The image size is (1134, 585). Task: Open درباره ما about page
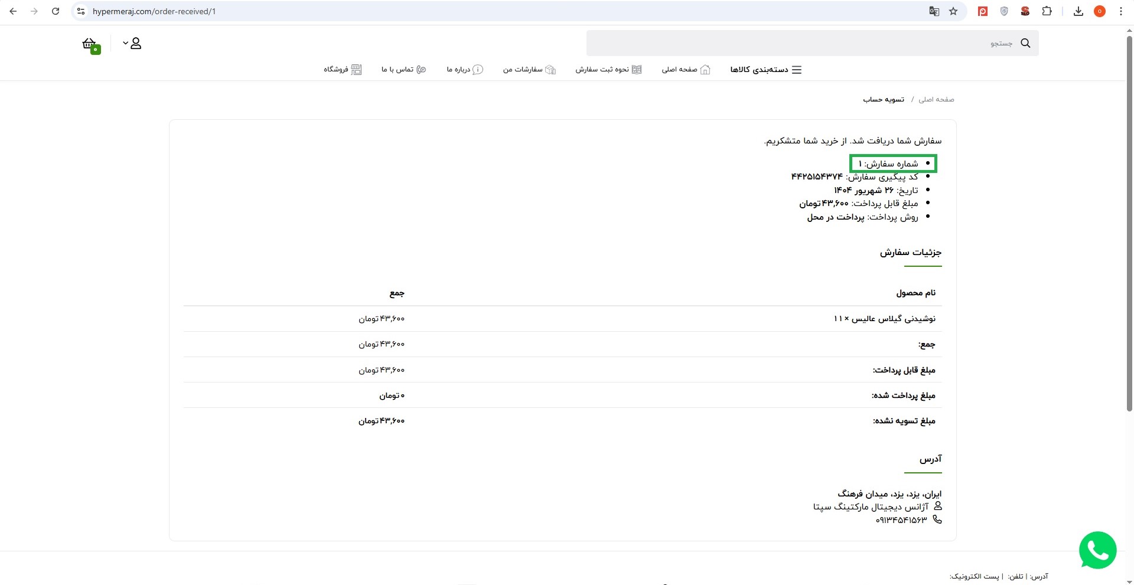(465, 70)
